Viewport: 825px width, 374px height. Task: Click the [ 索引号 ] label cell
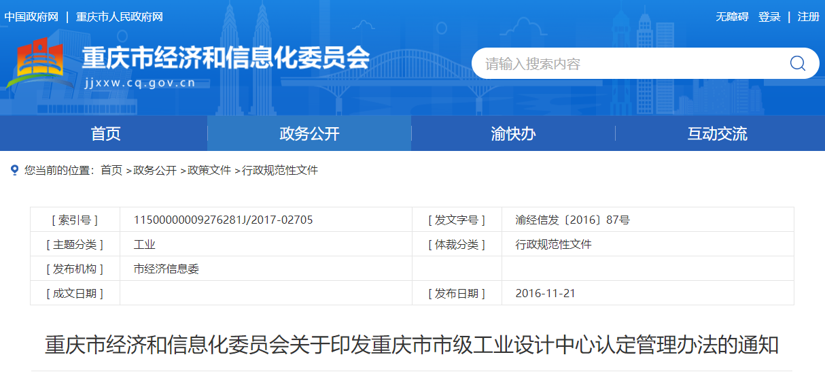pos(75,220)
